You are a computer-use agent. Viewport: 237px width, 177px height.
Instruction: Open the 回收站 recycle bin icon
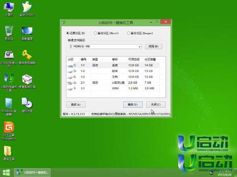(9, 33)
